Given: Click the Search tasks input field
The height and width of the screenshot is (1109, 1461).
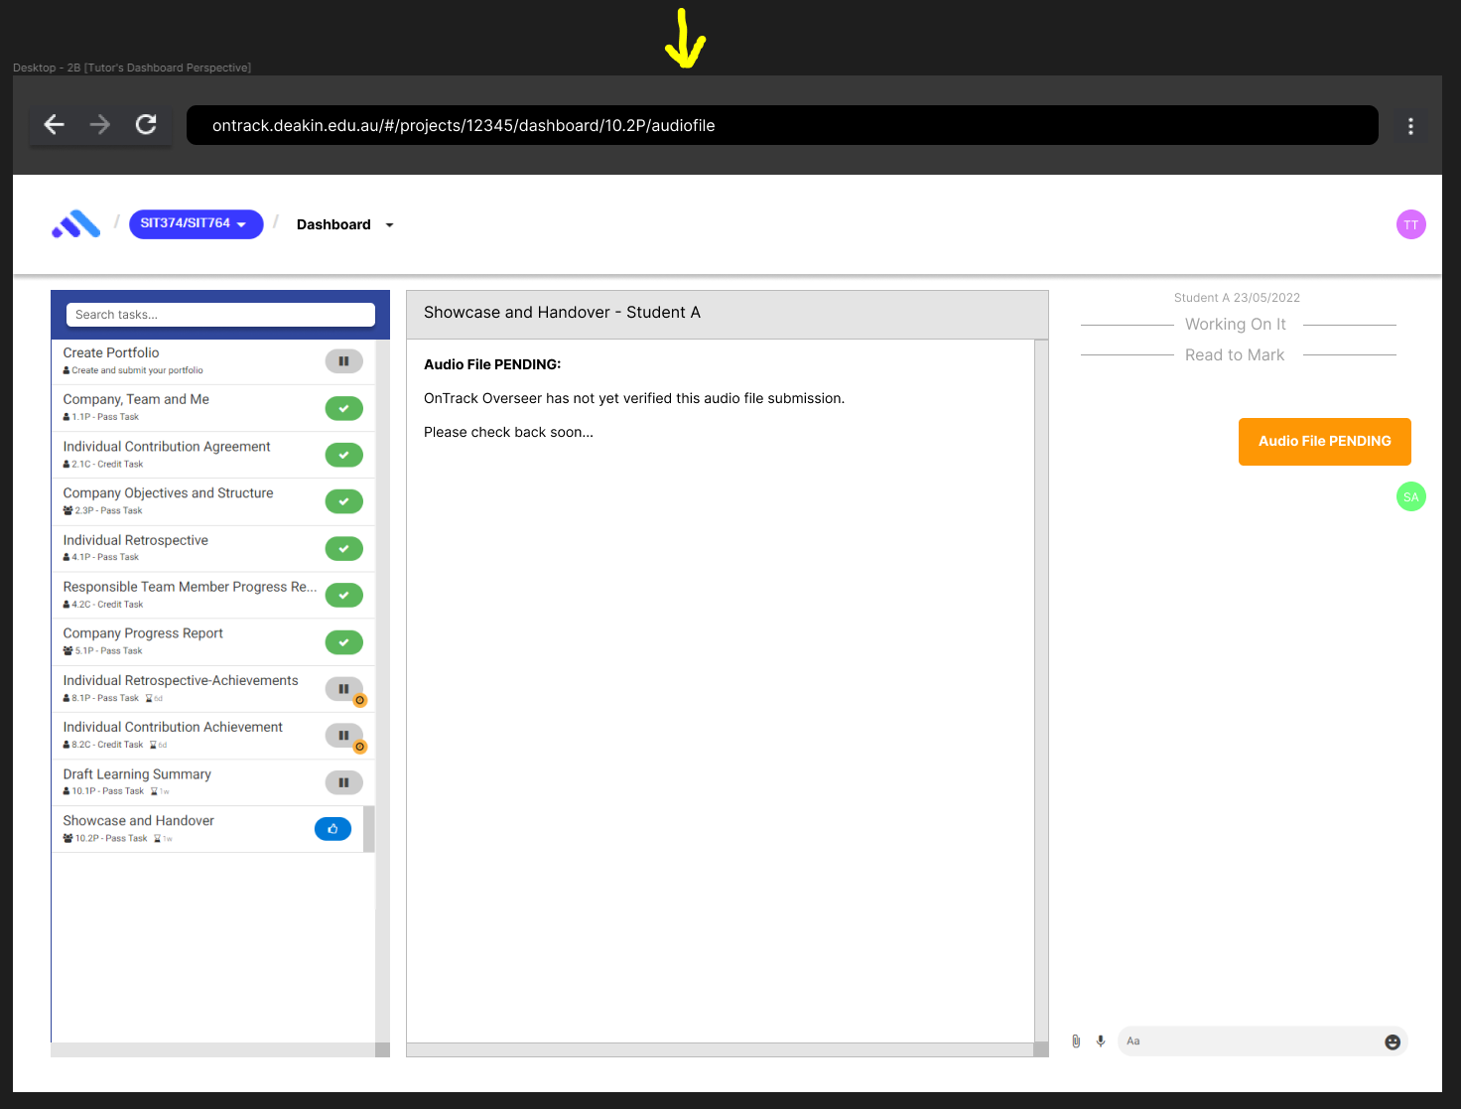Looking at the screenshot, I should coord(220,315).
